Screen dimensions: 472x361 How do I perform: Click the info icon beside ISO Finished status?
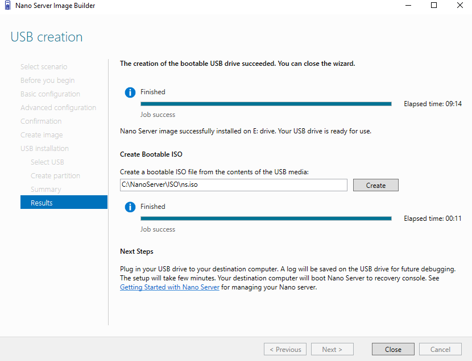[130, 207]
